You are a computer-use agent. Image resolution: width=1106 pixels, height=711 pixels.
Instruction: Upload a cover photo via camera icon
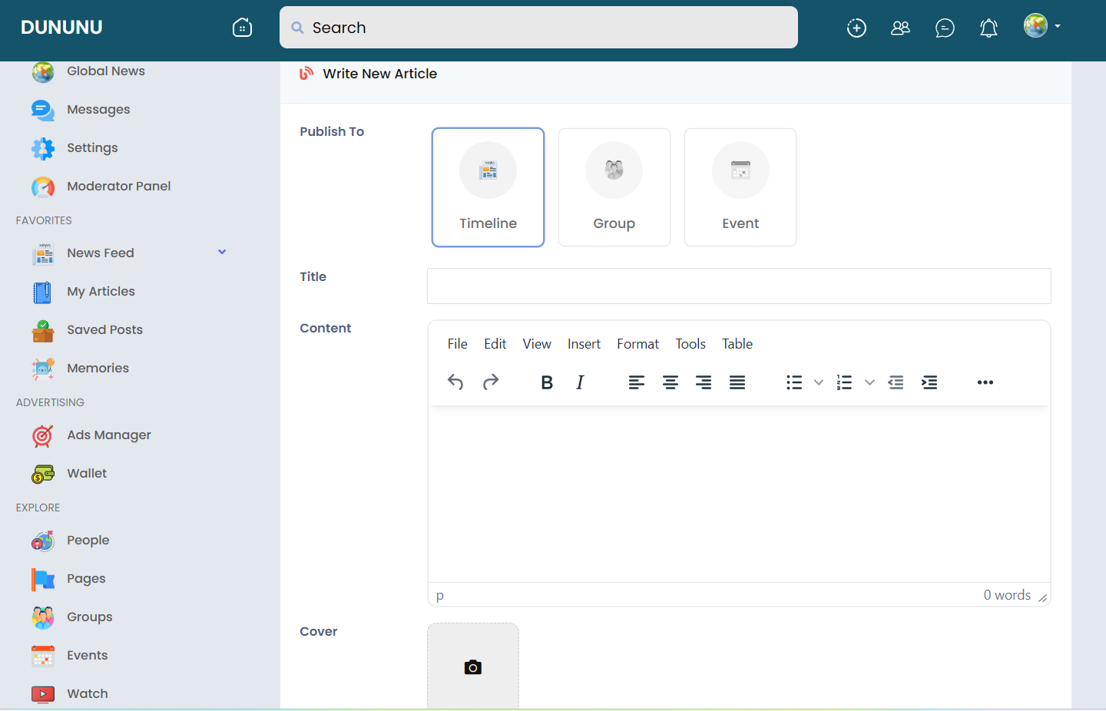(473, 667)
